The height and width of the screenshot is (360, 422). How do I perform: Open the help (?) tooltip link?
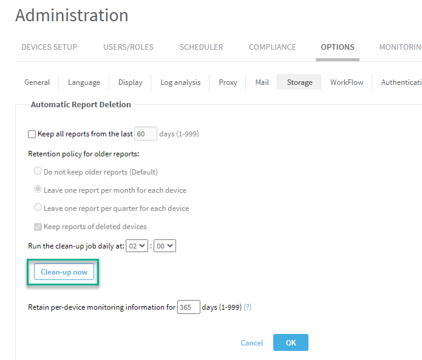pyautogui.click(x=247, y=307)
